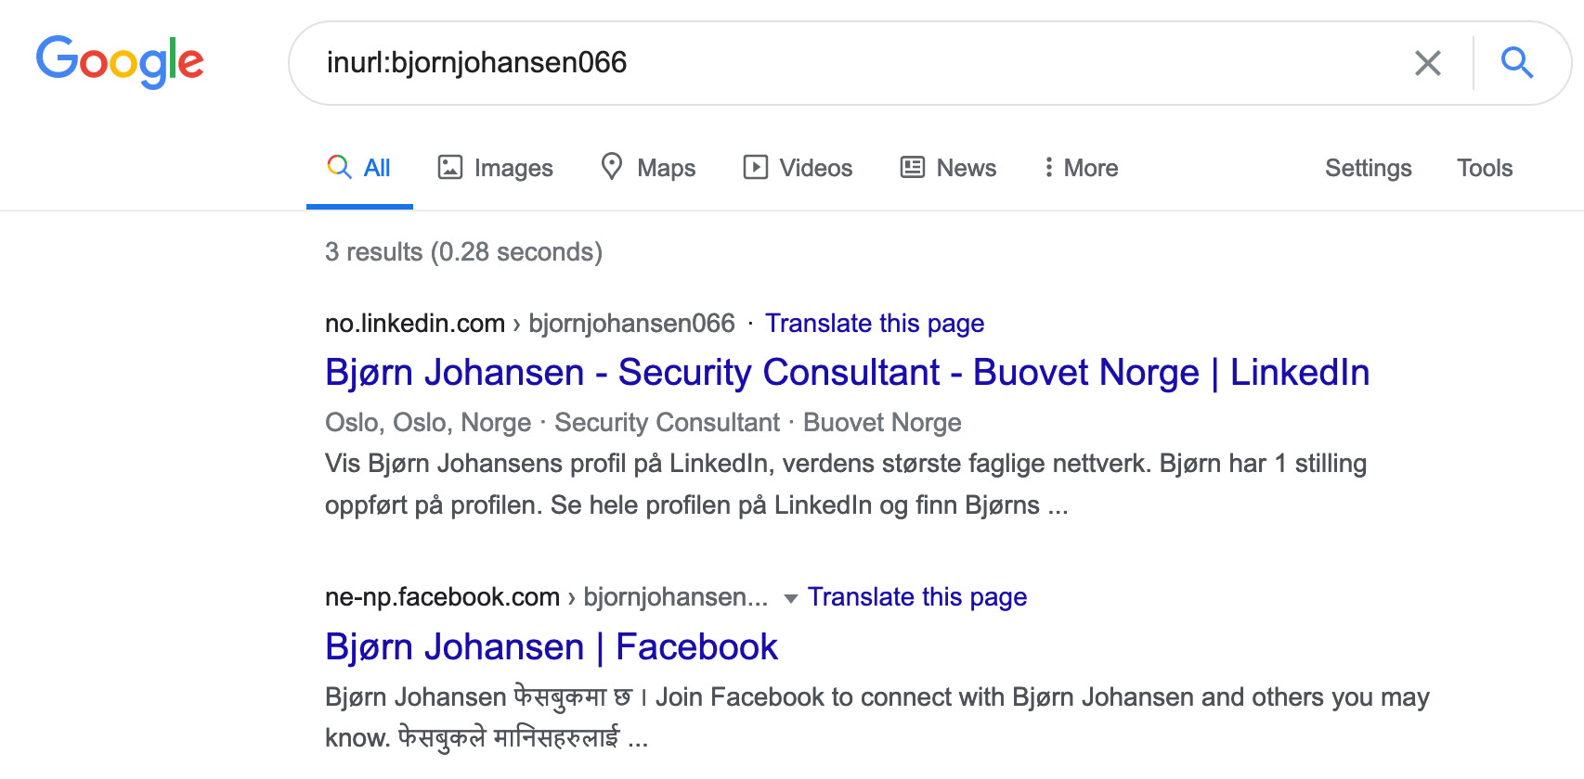Click inside the search query field
Screen dimensions: 1584x779
click(x=836, y=63)
